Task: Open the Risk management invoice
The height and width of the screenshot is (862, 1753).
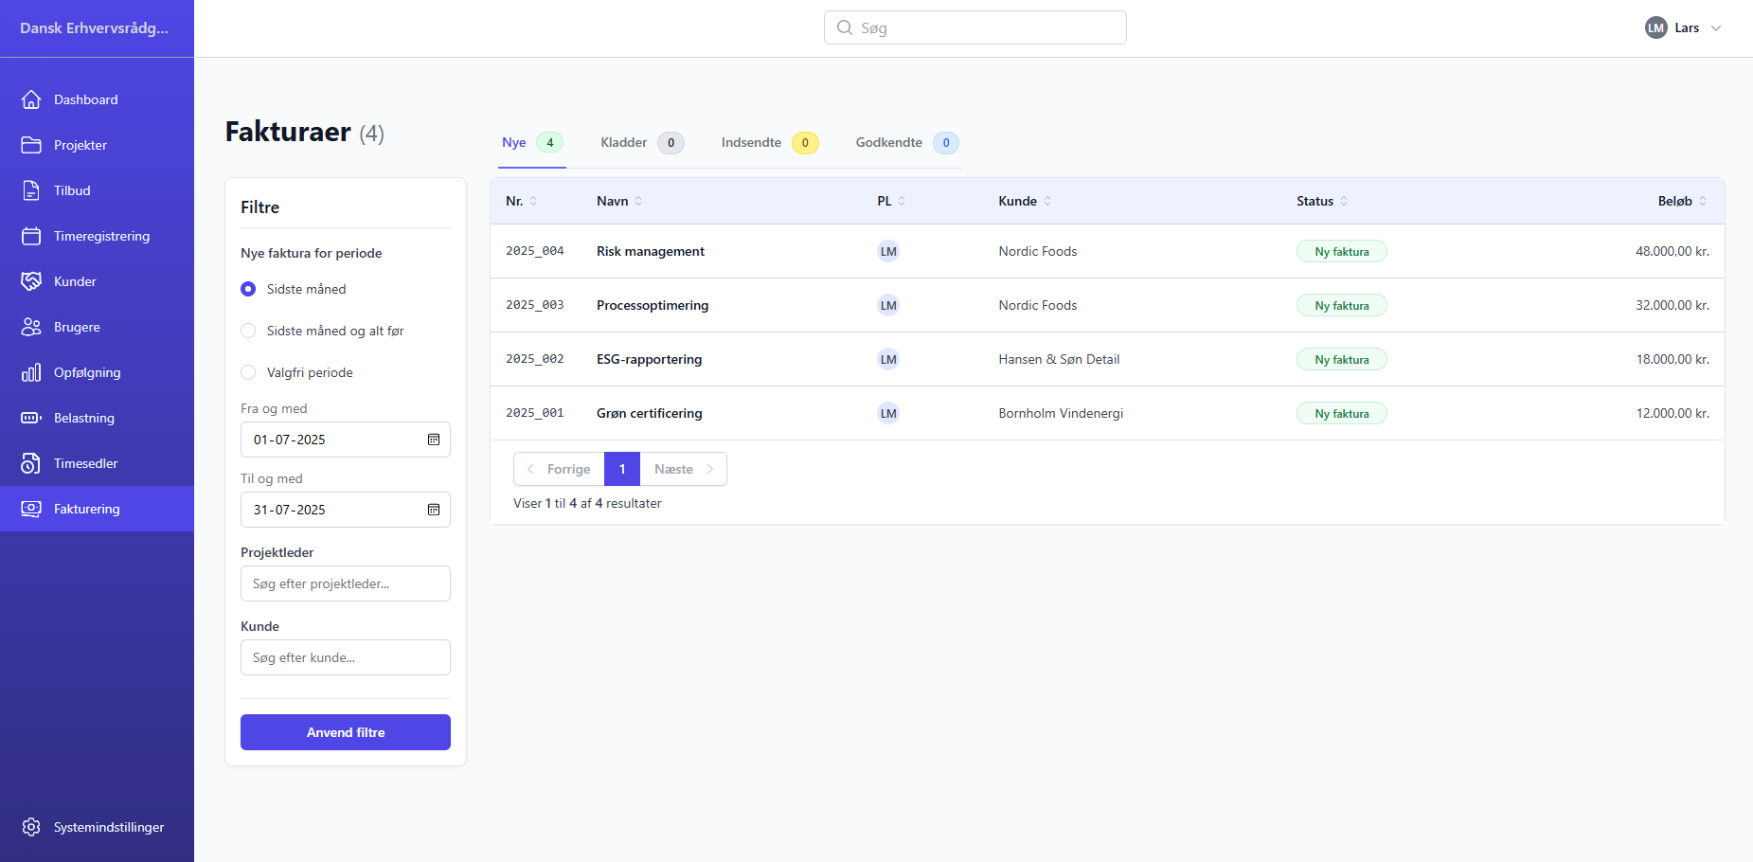Action: (x=651, y=251)
